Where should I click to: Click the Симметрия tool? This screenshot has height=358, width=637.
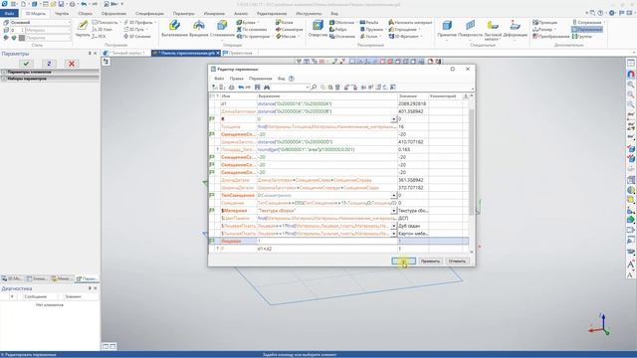[289, 29]
